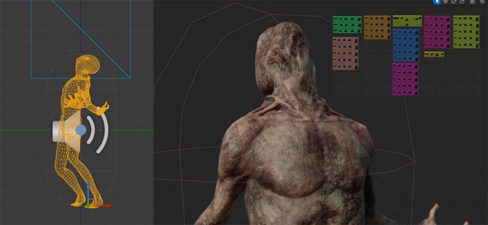Select the audio speaker component icon
This screenshot has width=488, height=225.
pos(61,131)
